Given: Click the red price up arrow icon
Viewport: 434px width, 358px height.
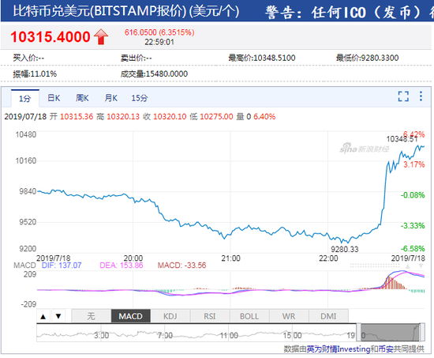Looking at the screenshot, I should pos(101,36).
